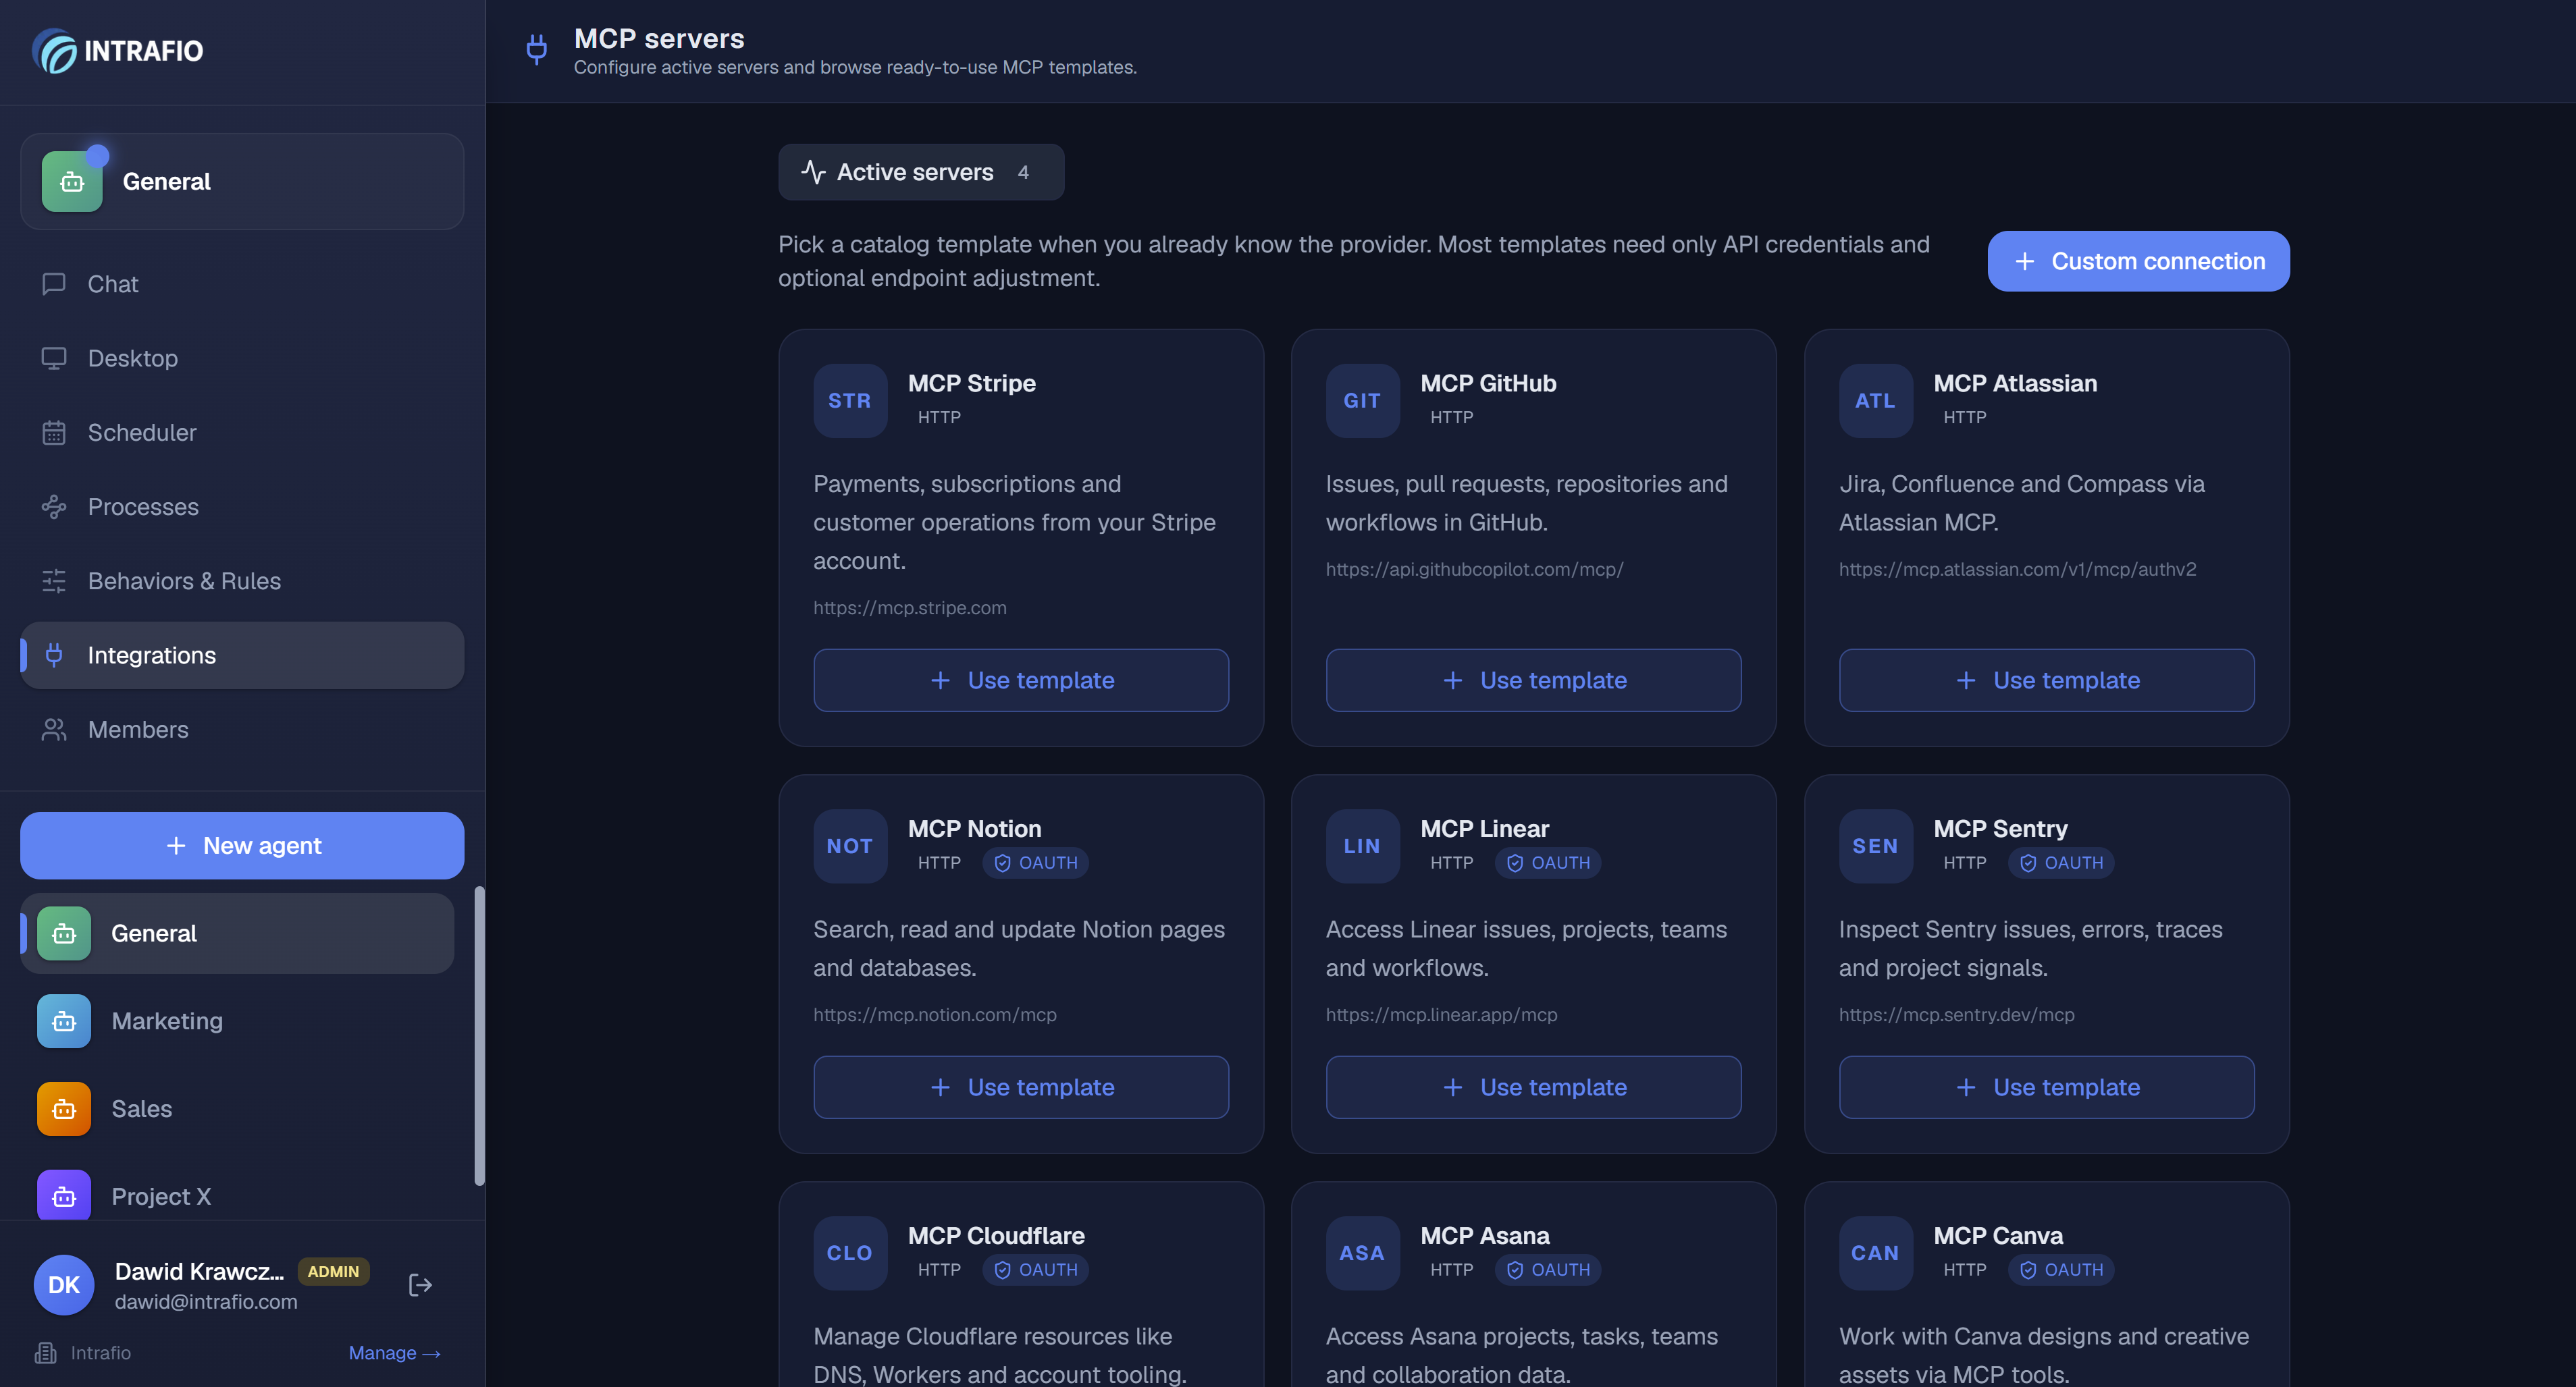Select the Marketing agent
This screenshot has height=1387, width=2576.
(x=238, y=1021)
